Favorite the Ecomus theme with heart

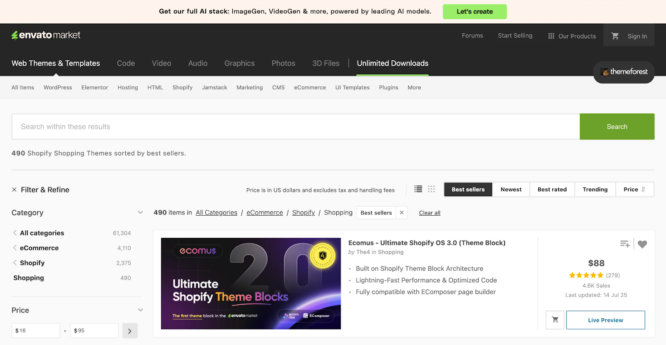tap(642, 244)
